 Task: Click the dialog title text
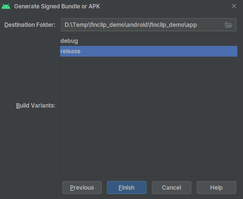[57, 6]
